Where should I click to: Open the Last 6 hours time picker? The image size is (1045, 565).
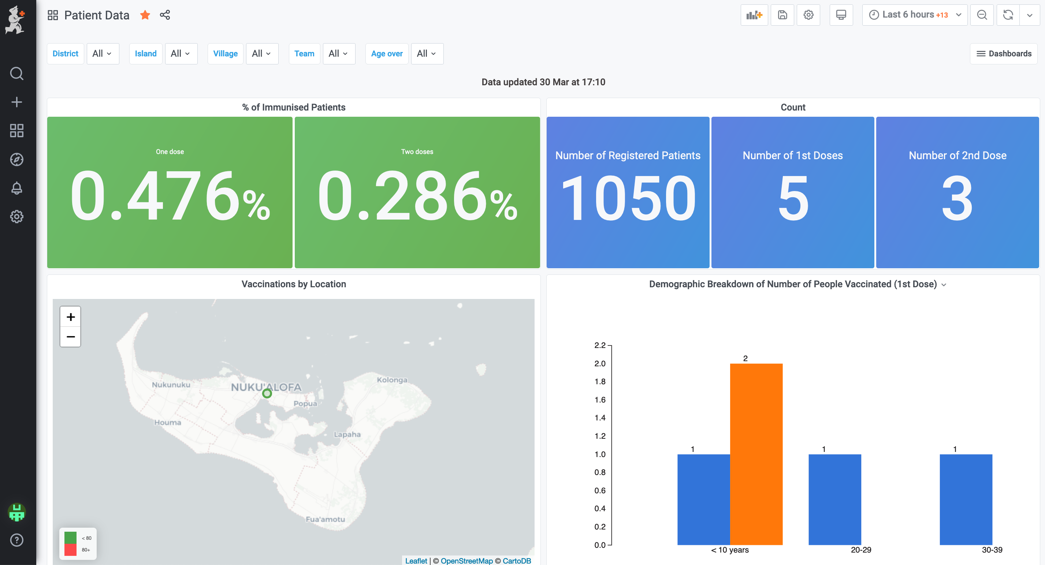tap(914, 15)
